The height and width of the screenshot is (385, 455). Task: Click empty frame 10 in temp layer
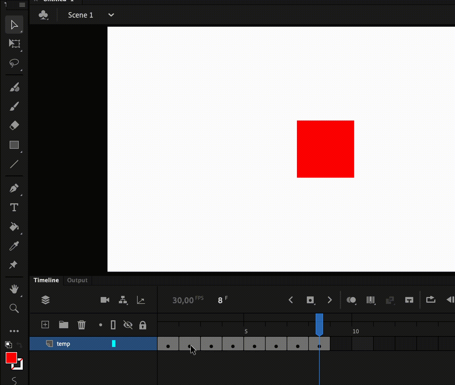pos(363,344)
